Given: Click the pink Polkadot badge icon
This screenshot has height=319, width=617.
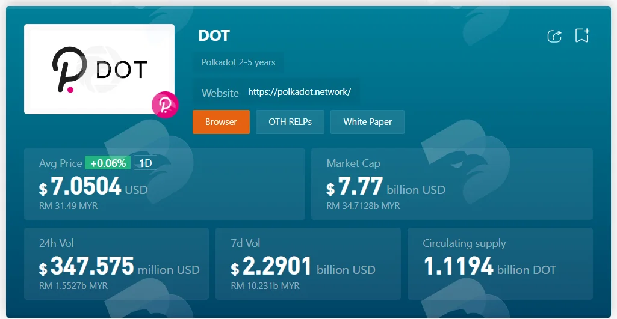Looking at the screenshot, I should pyautogui.click(x=166, y=105).
